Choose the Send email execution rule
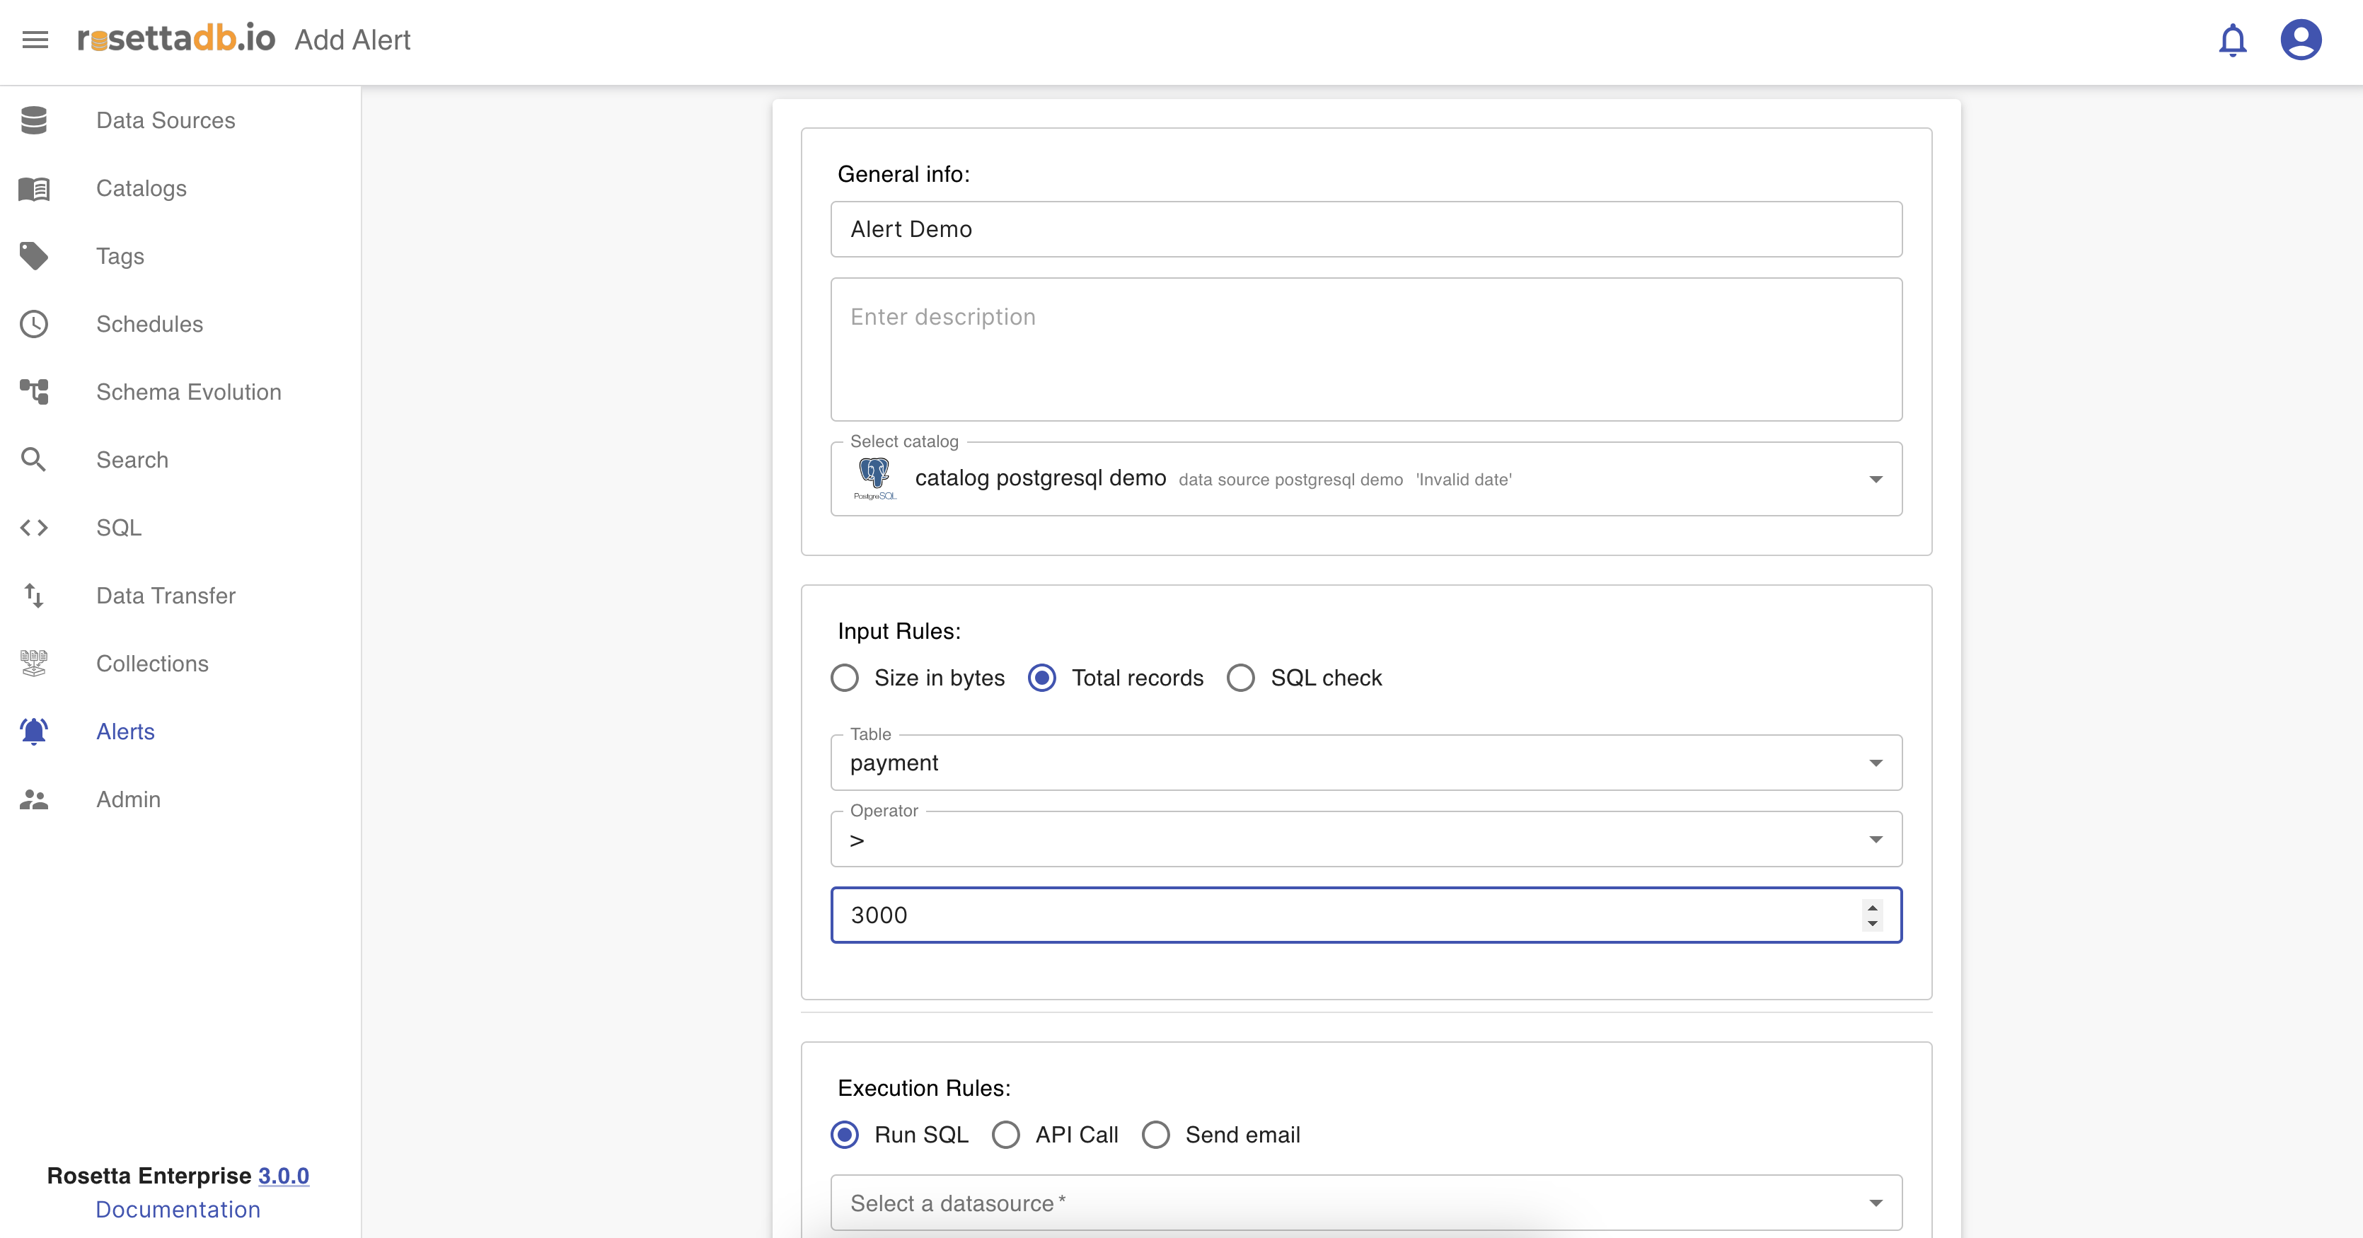Screen dimensions: 2363x1238 click(x=1156, y=1135)
